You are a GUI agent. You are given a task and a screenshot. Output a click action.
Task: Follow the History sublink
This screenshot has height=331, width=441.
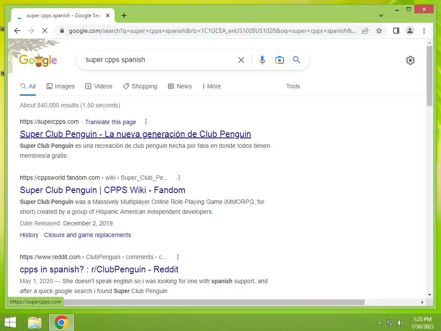coord(29,235)
